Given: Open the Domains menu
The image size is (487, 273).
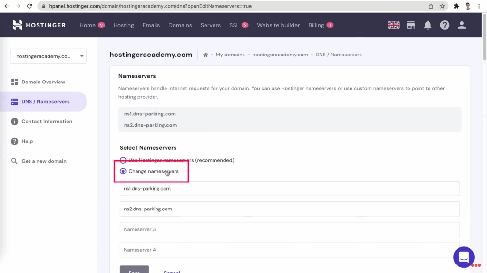Looking at the screenshot, I should pyautogui.click(x=180, y=25).
